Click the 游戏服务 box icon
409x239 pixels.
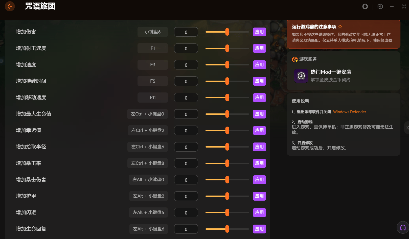295,59
